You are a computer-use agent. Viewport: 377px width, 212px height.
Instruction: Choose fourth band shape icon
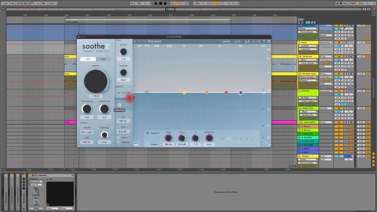[x=241, y=139]
